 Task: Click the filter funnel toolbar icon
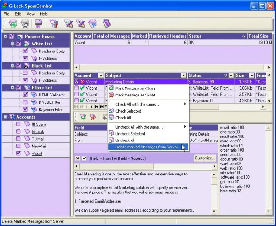(92, 23)
